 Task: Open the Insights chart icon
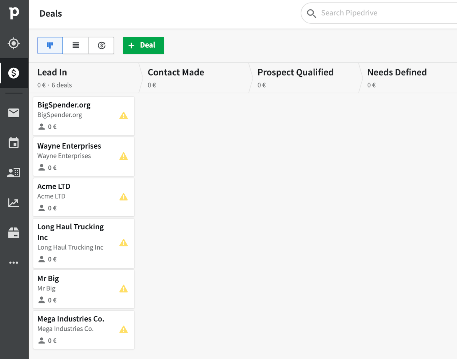pyautogui.click(x=14, y=203)
